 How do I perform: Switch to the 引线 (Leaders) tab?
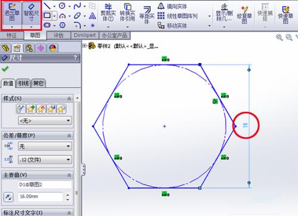coord(23,83)
